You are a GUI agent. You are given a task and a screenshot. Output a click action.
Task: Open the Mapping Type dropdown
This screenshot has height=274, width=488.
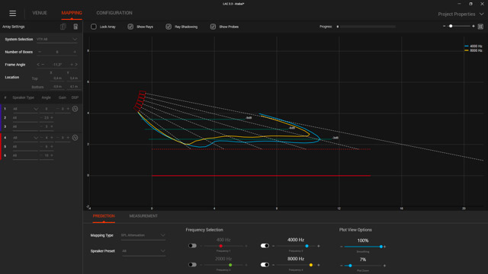(143, 235)
